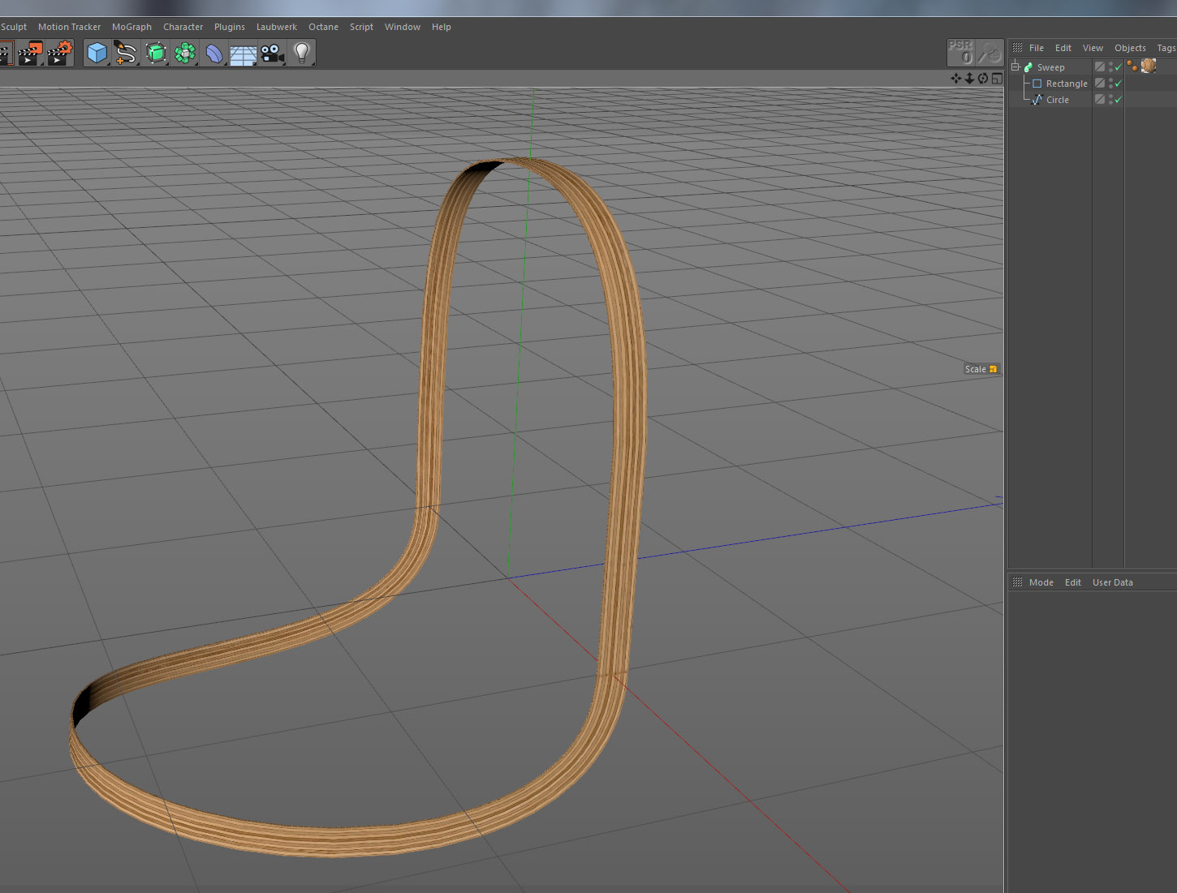Add a Light object
The width and height of the screenshot is (1177, 893).
302,54
